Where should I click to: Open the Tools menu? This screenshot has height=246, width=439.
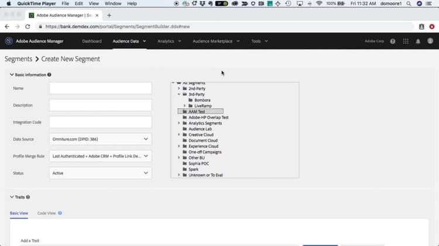[x=259, y=41]
